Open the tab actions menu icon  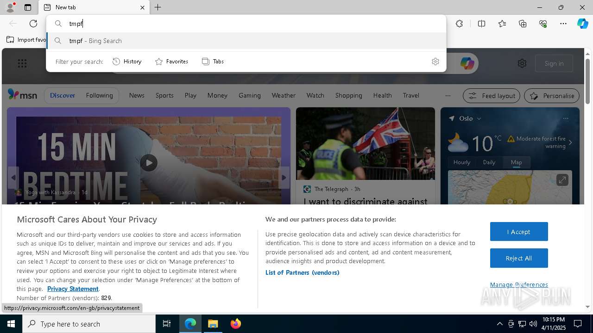[28, 7]
